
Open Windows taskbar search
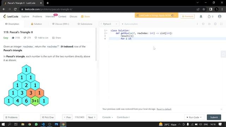[x=10, y=124]
